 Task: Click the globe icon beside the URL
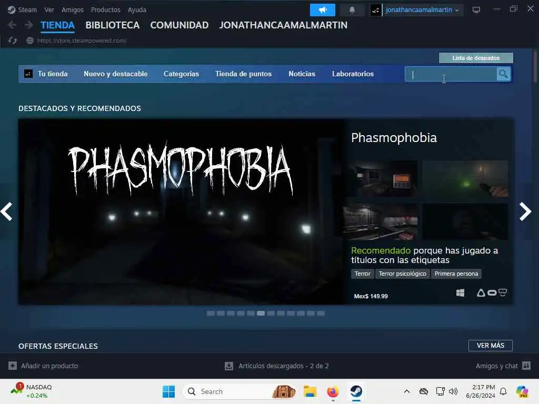[30, 41]
